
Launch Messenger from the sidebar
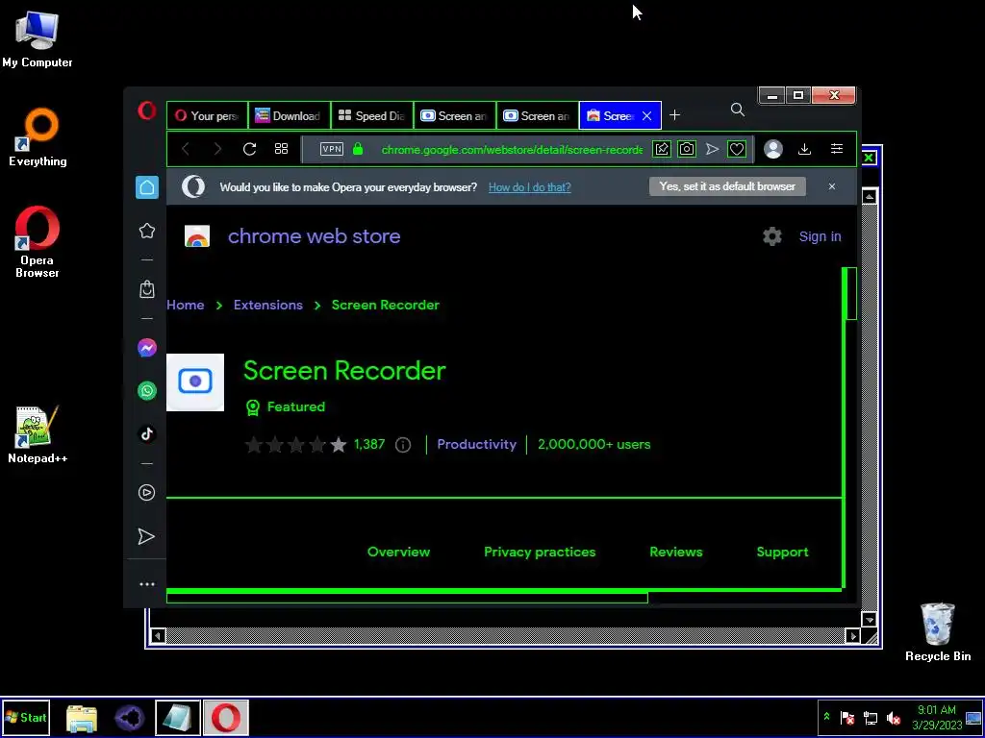147,348
